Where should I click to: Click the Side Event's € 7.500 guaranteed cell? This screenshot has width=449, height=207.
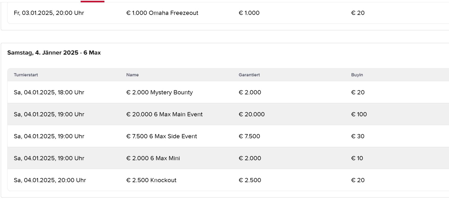point(249,136)
